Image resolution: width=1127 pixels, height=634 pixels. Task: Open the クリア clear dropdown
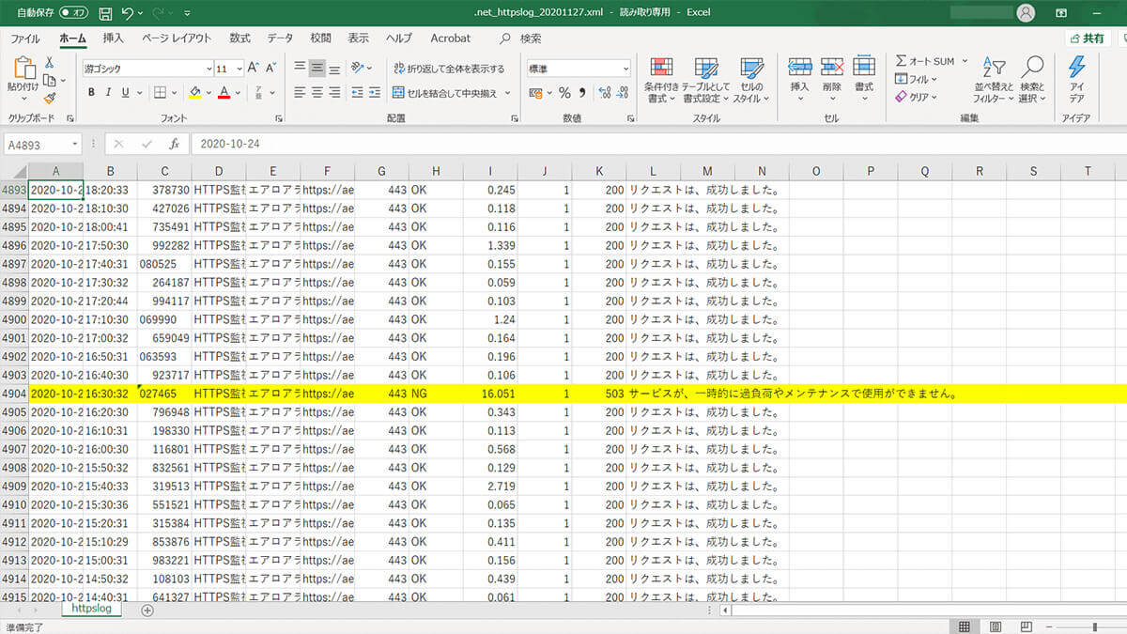click(916, 97)
